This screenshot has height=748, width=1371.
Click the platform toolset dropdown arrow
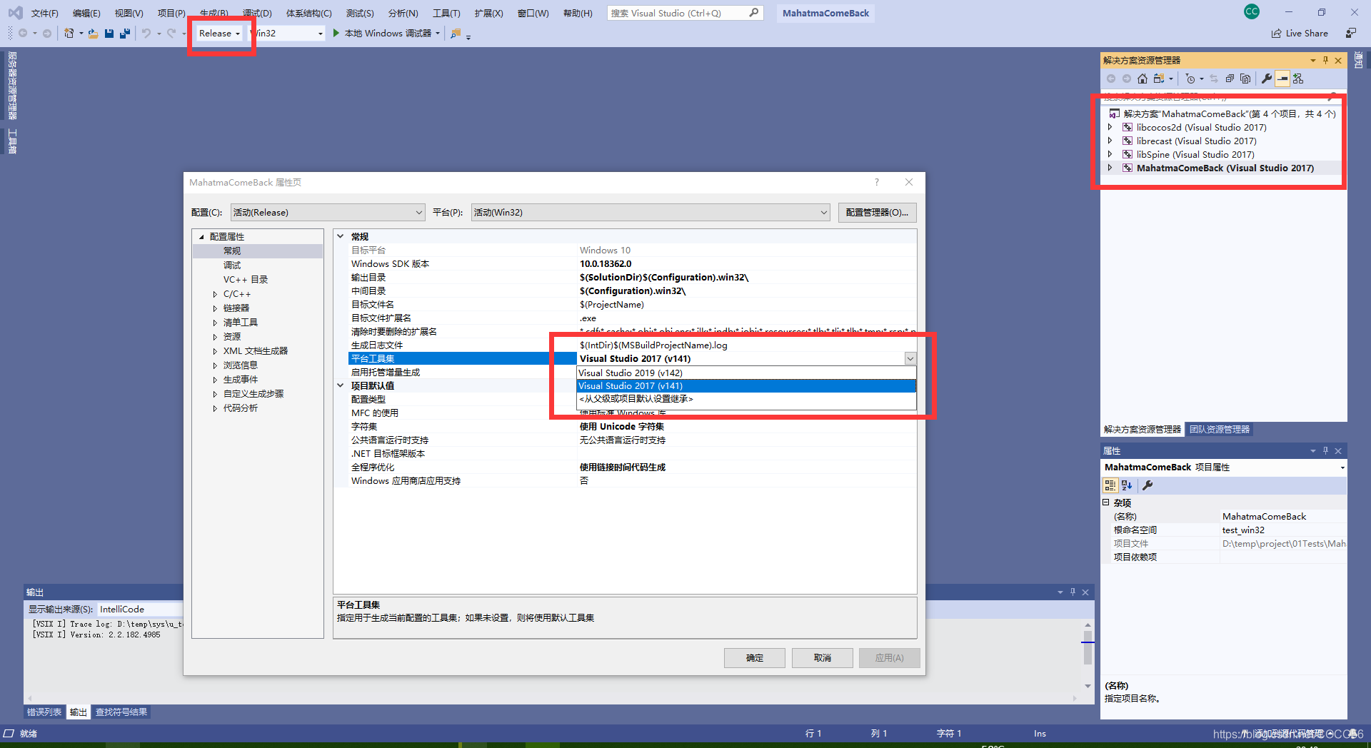pyautogui.click(x=910, y=358)
